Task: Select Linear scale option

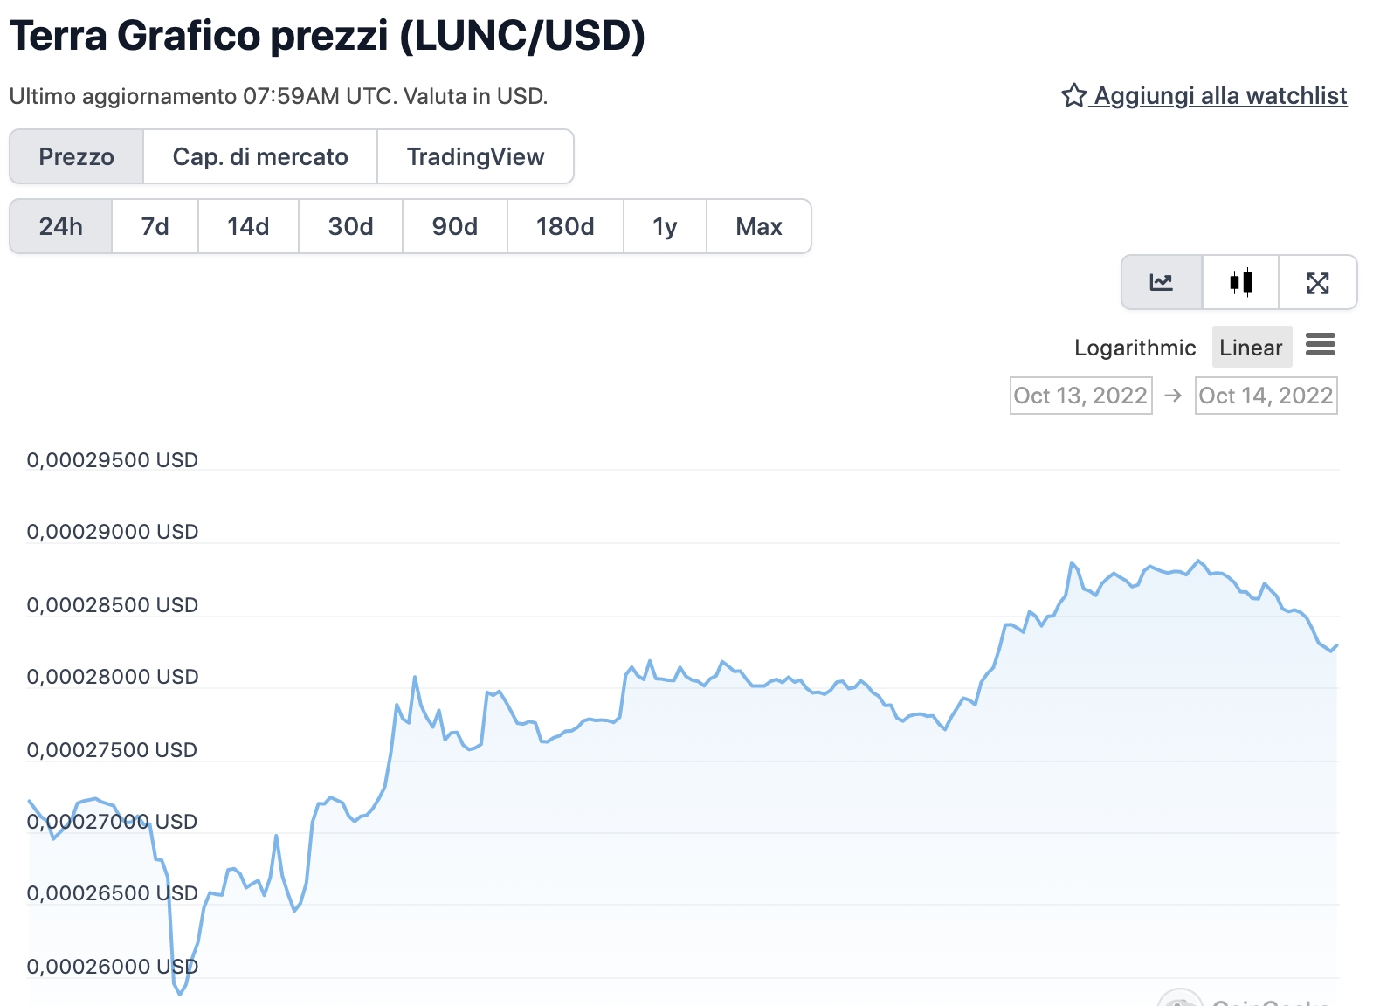Action: (1251, 348)
